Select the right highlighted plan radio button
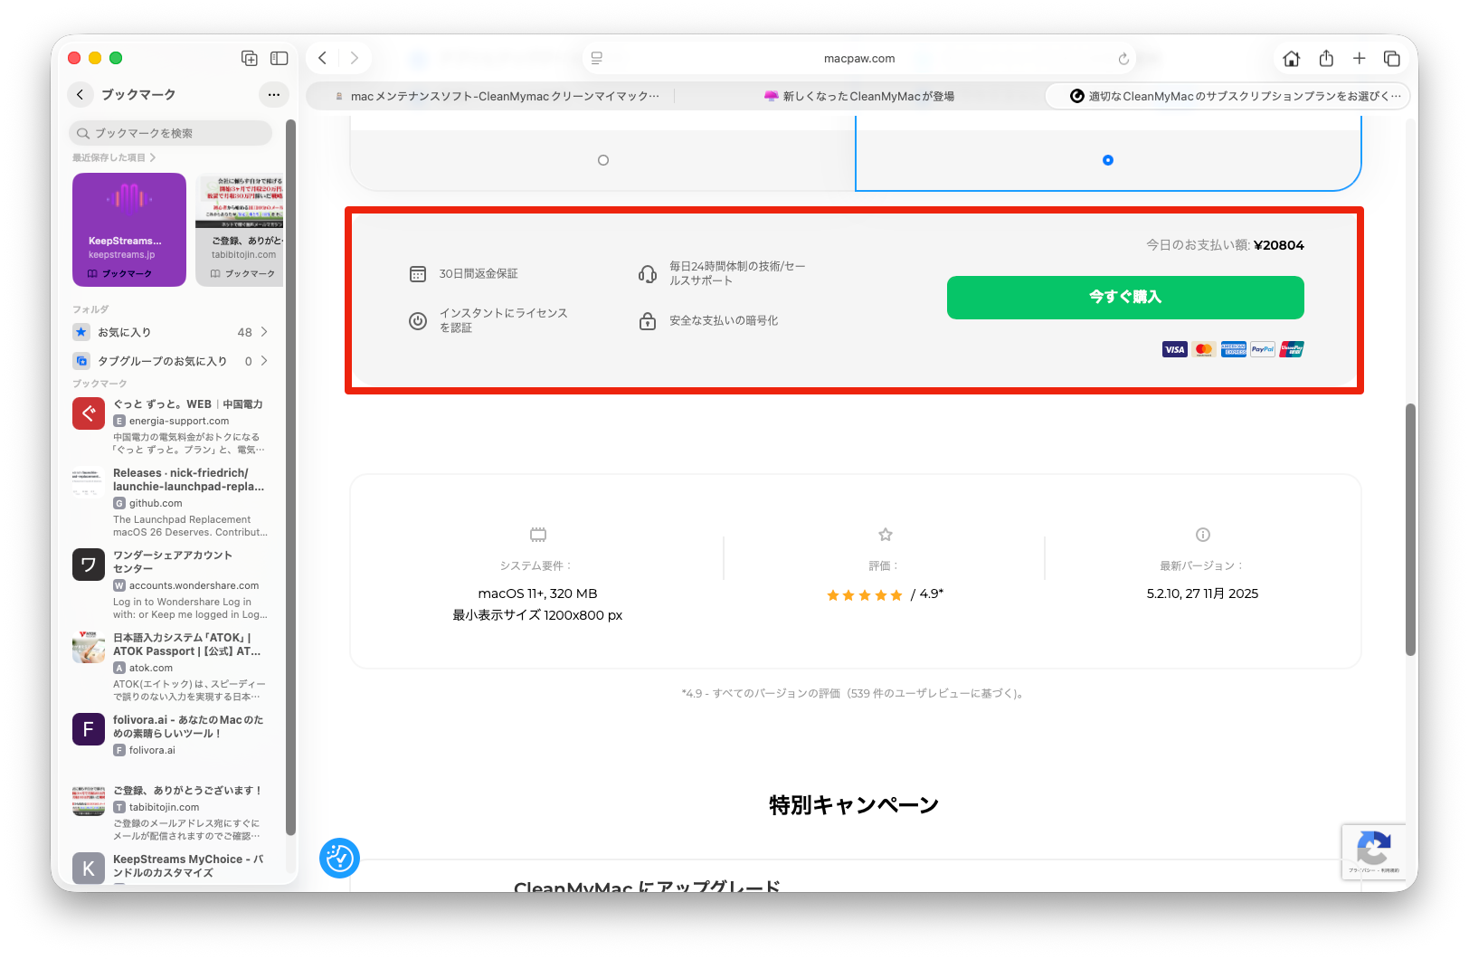Screen dimensions: 1469x959 1107,160
